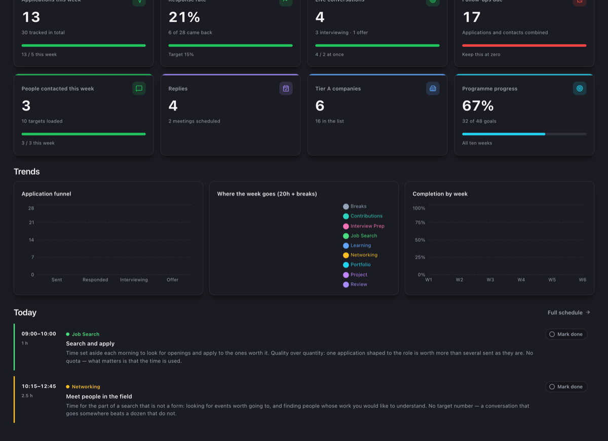Click the W6 label in Completion chart
The width and height of the screenshot is (608, 441).
pyautogui.click(x=583, y=280)
